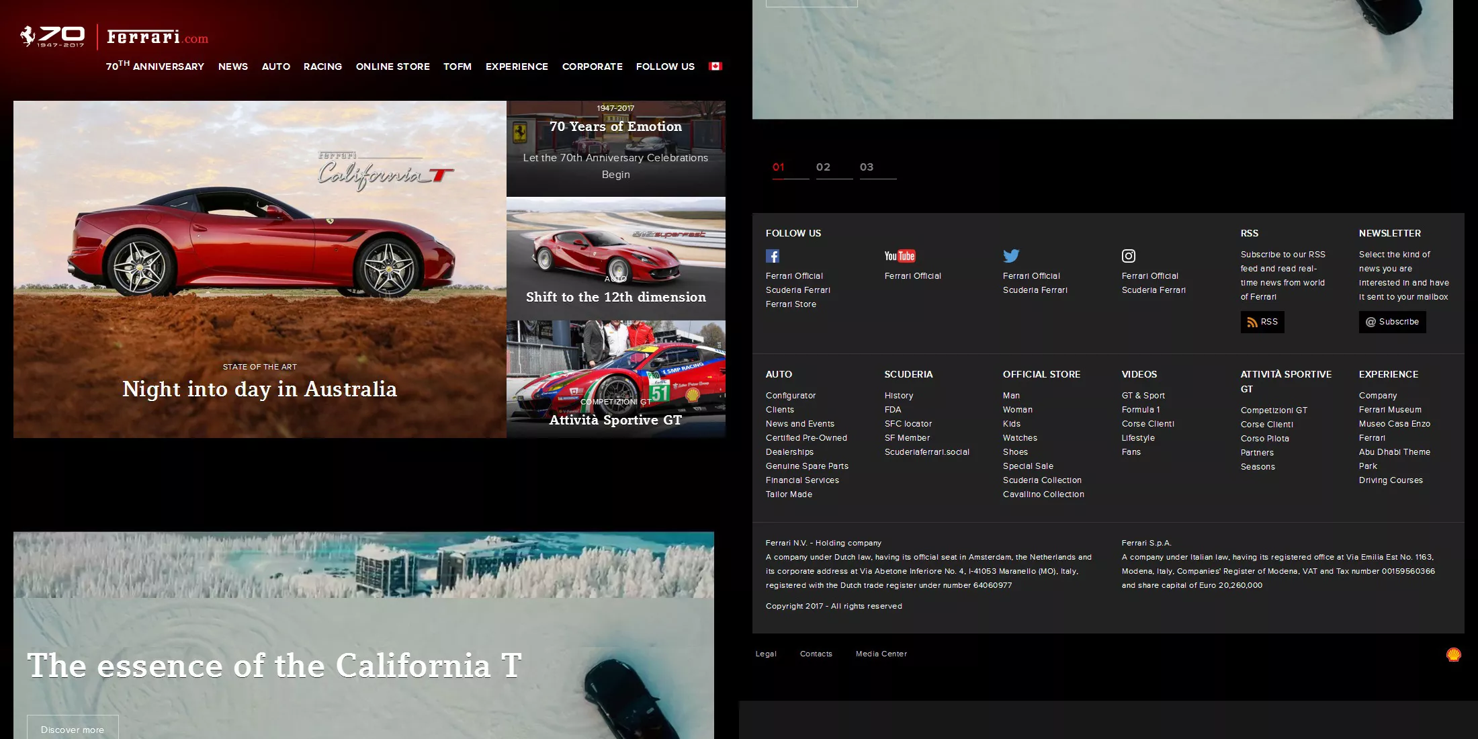
Task: Open the News menu item
Action: click(x=233, y=67)
